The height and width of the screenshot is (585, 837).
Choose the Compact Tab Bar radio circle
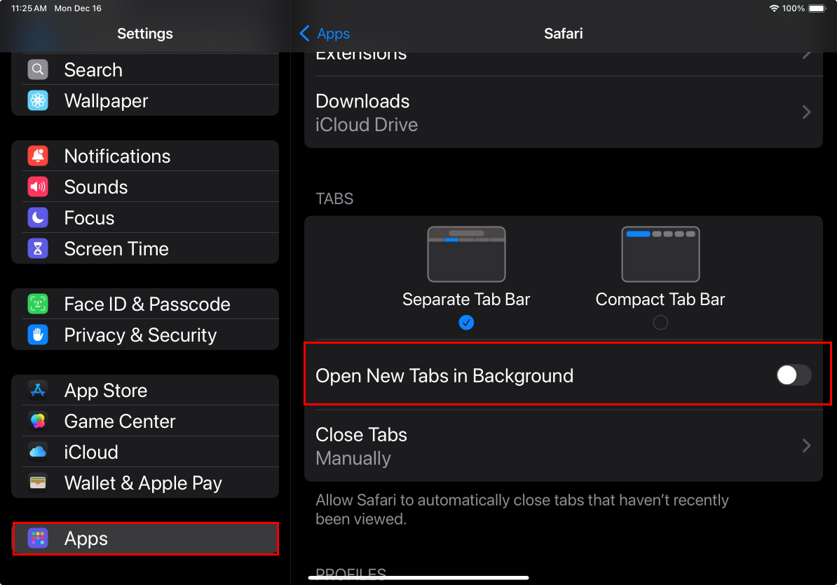660,323
